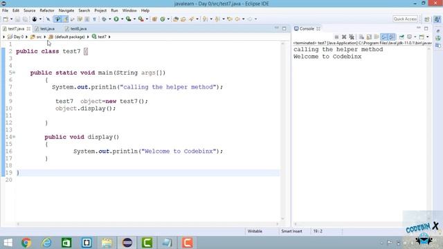Maximize the editor area
The height and width of the screenshot is (249, 443).
point(284,28)
